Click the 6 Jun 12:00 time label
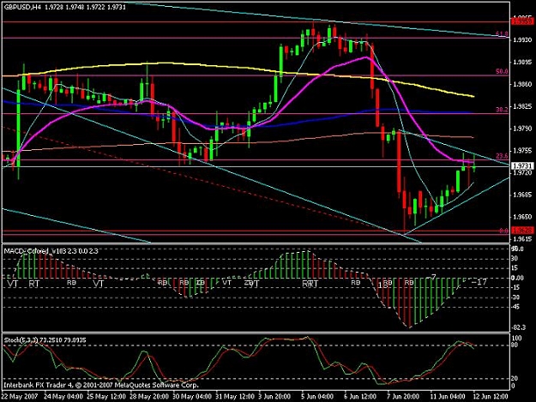 click(360, 397)
